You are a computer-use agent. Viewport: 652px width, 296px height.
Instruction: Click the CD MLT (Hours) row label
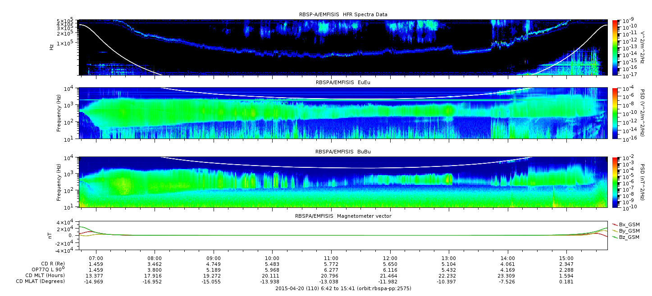(x=45, y=275)
